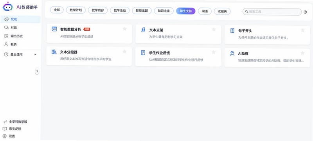Click description 将任意文本改写为适合特定水平的学生

(x=86, y=59)
